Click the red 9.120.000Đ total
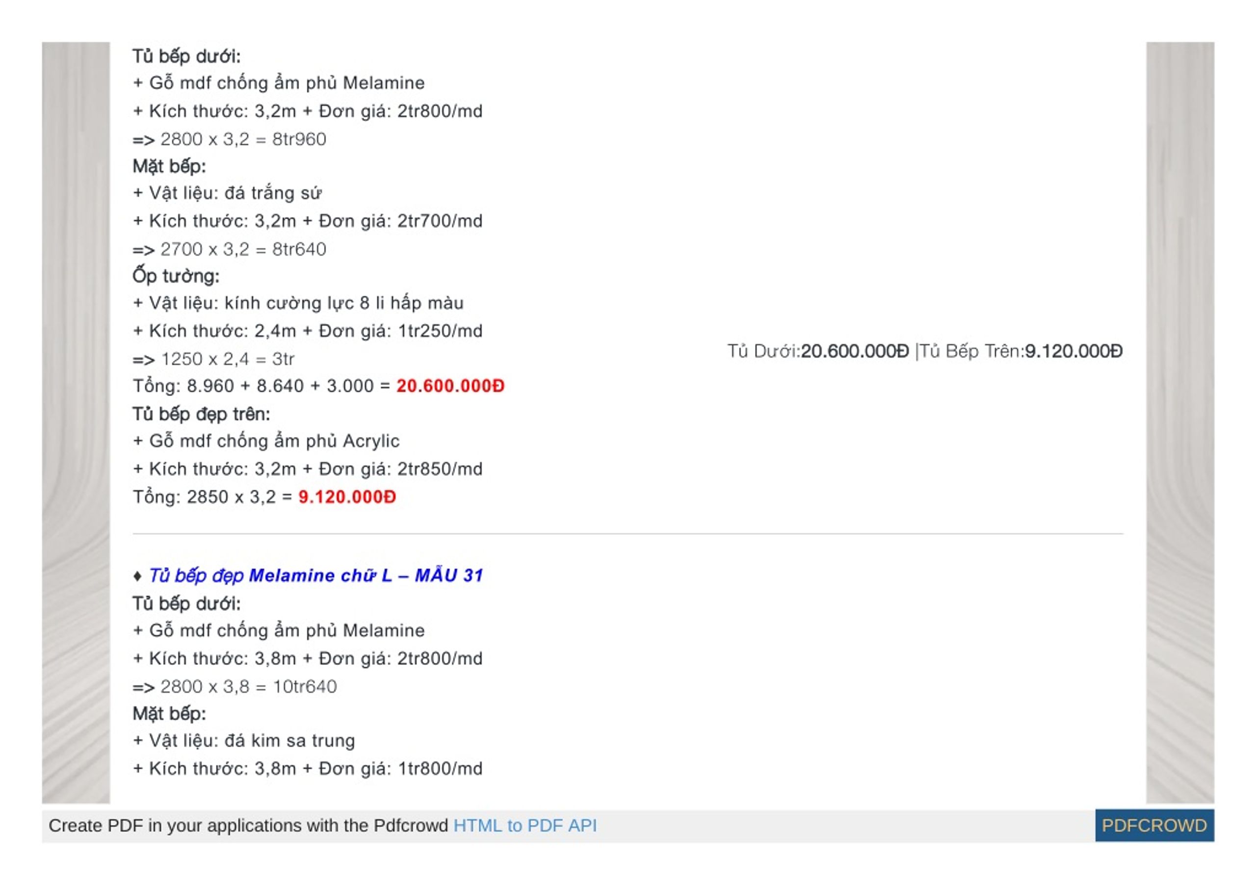Viewport: 1256px width, 889px height. pyautogui.click(x=347, y=497)
